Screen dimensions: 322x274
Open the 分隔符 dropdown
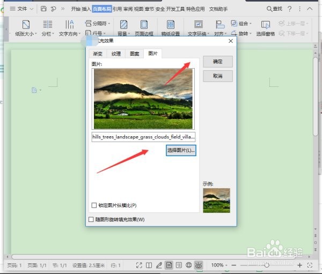tap(98, 24)
